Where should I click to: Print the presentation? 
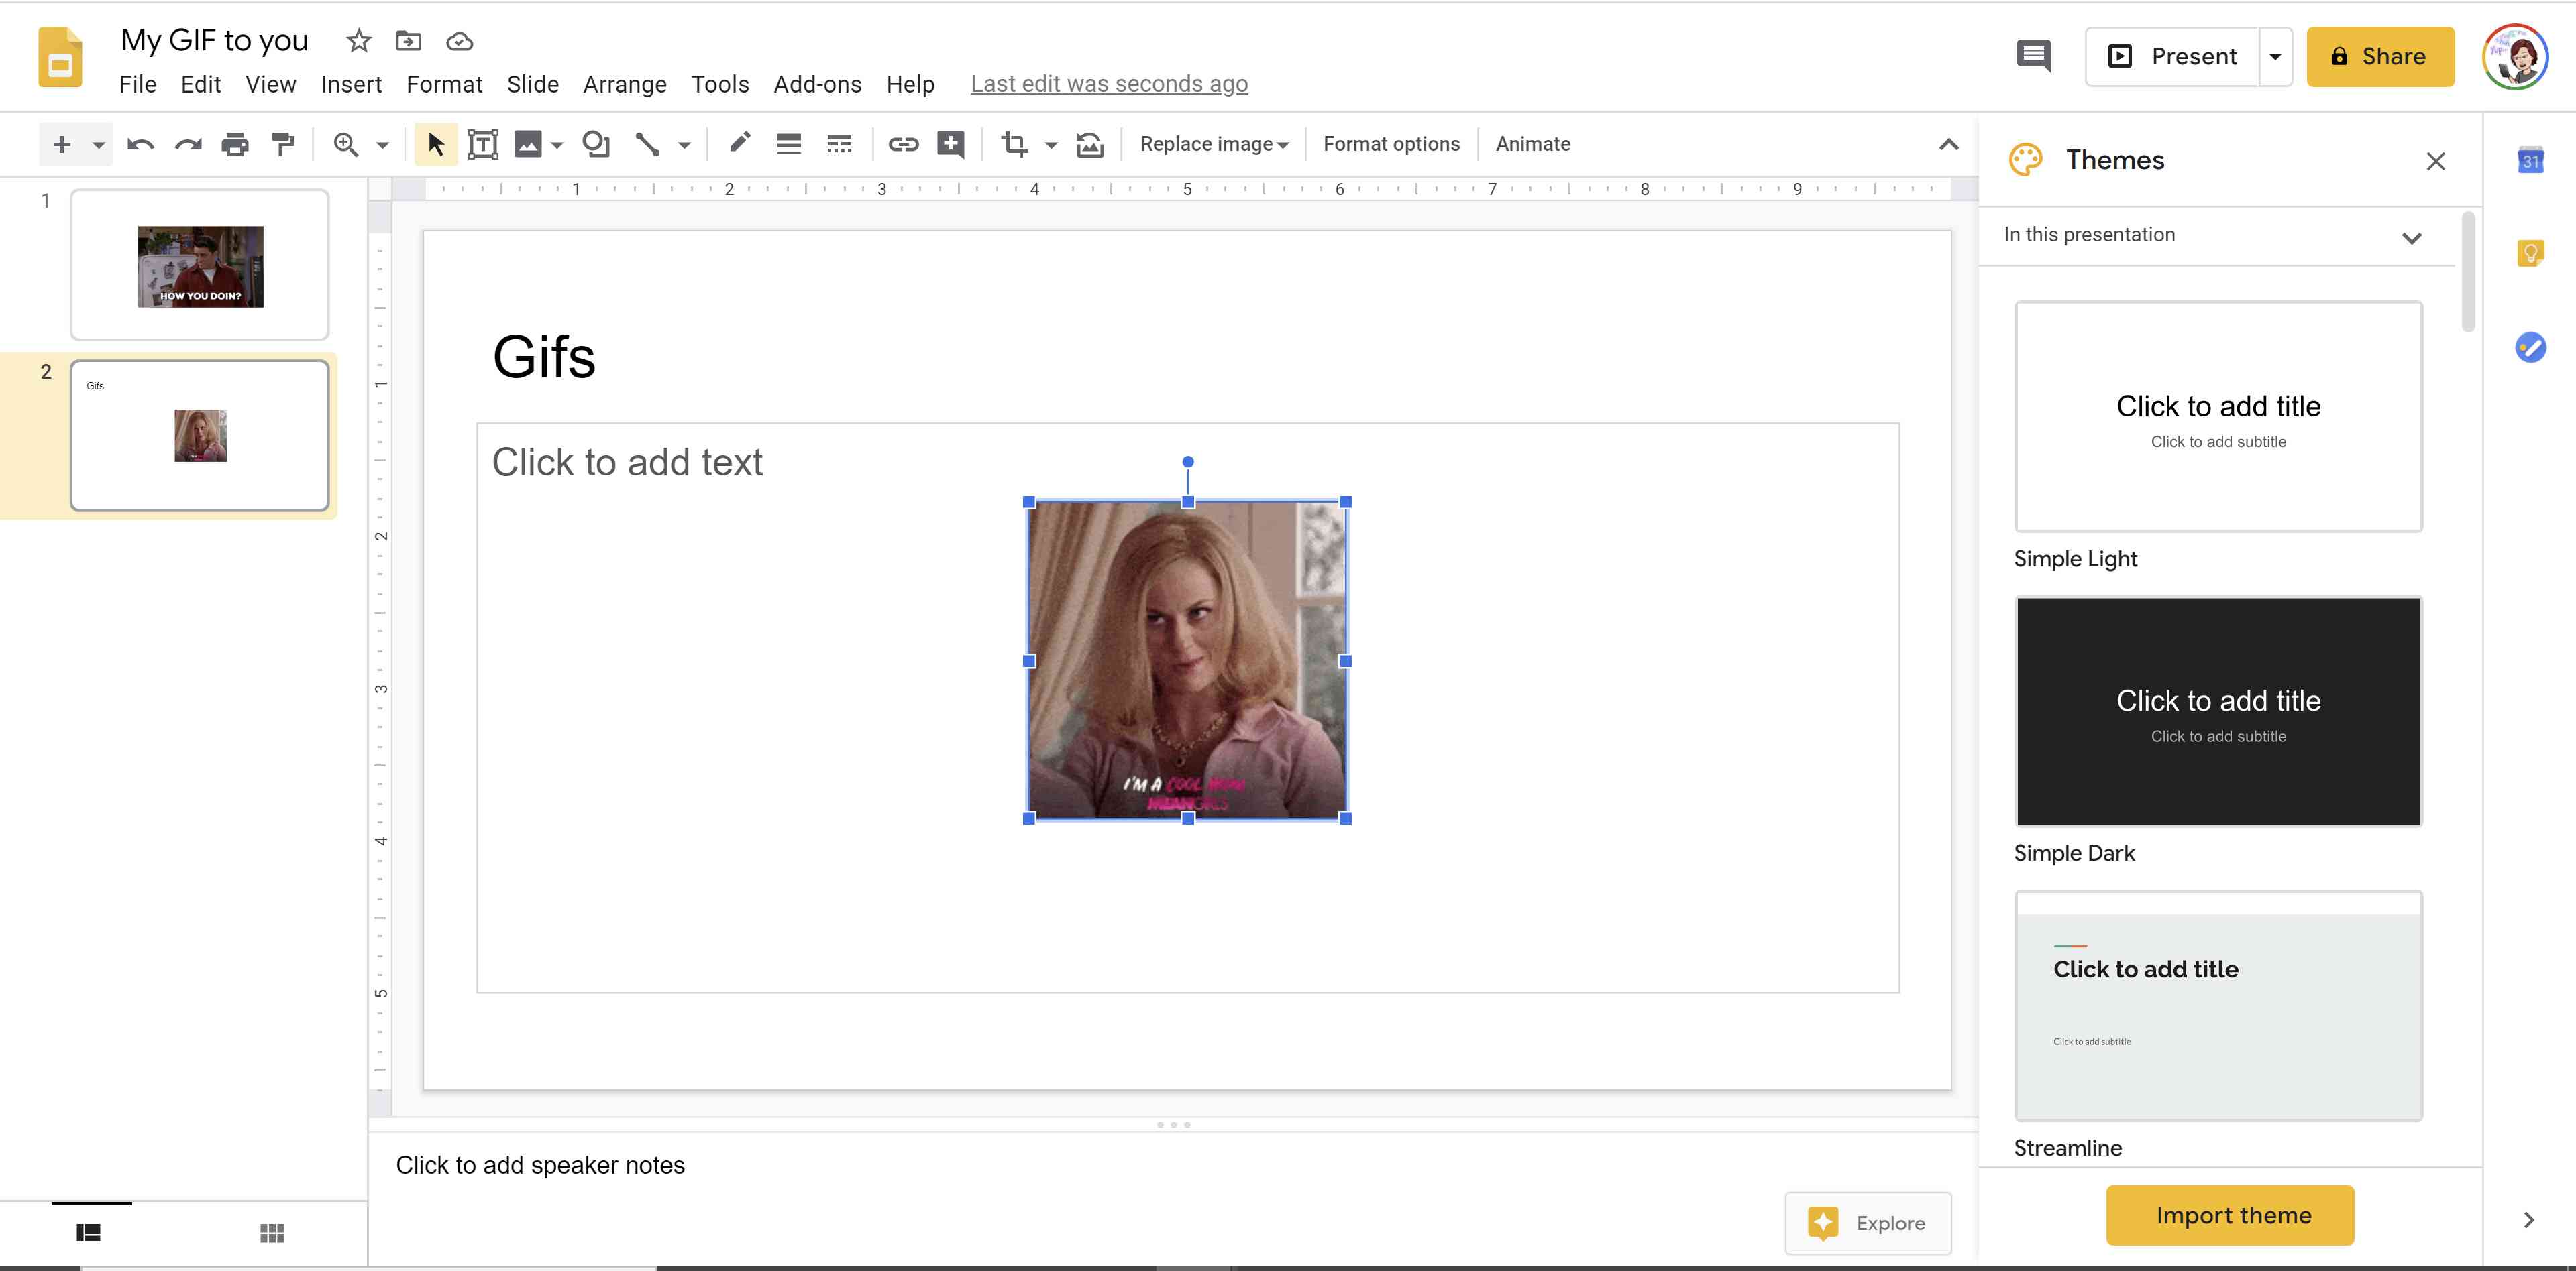235,145
